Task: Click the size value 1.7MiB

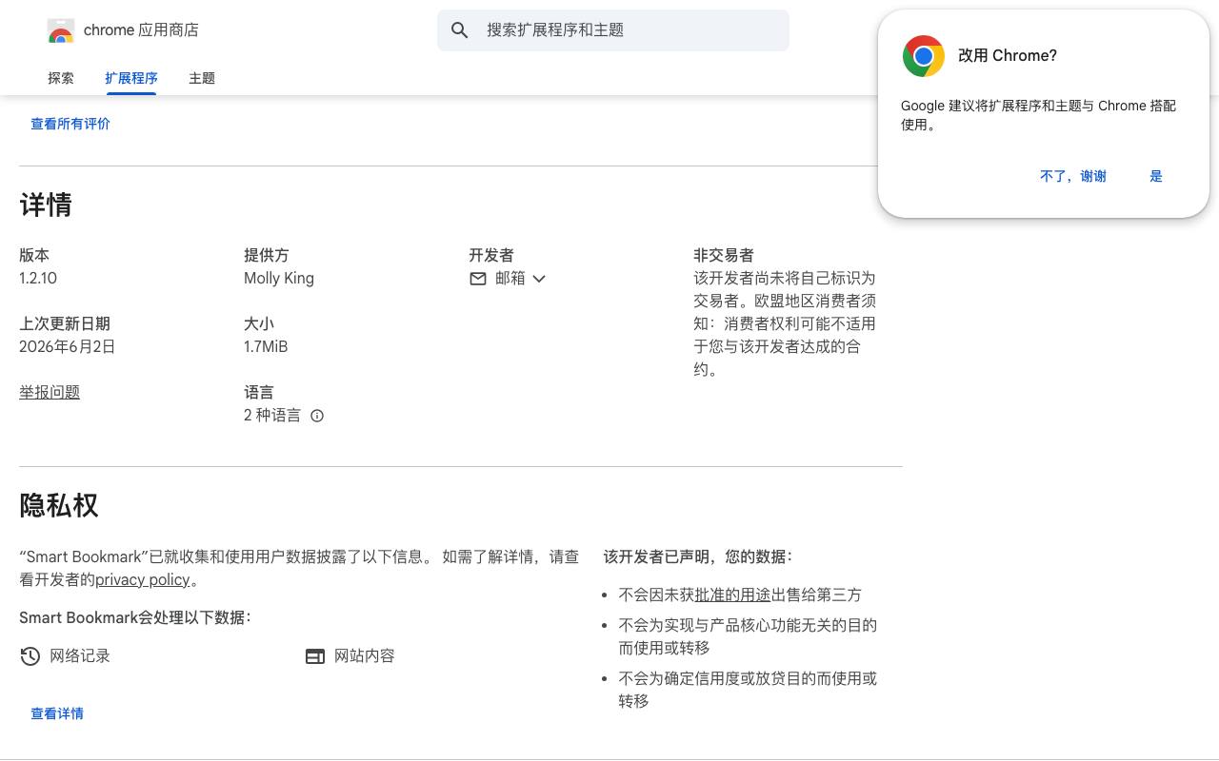Action: [x=266, y=347]
